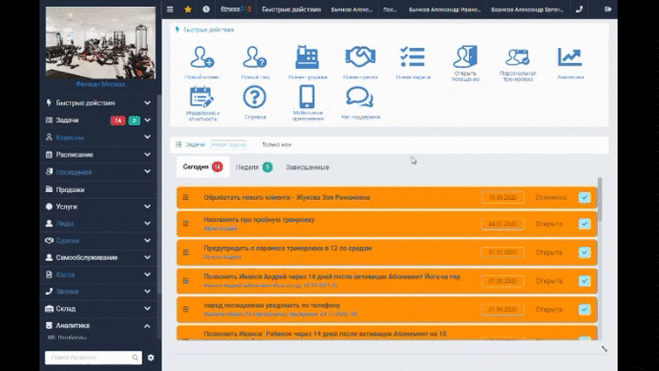
Task: Open the door-shaped visit icon
Action: coord(465,56)
